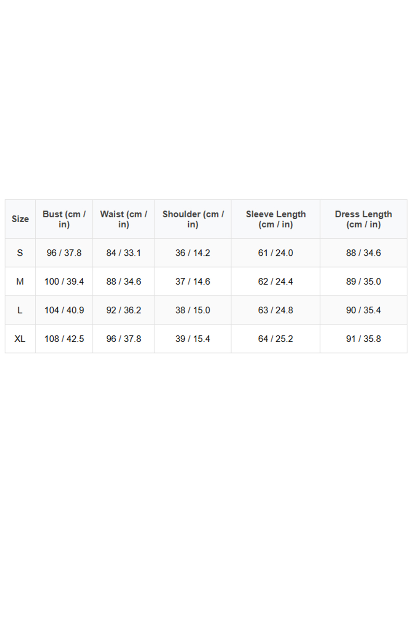
Task: Click the M size row label
Action: 20,282
